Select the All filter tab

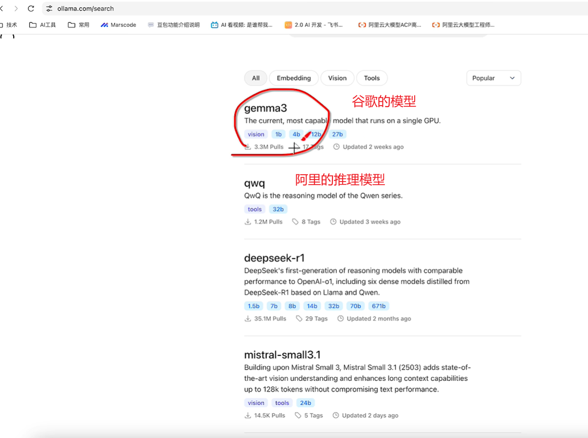point(256,78)
